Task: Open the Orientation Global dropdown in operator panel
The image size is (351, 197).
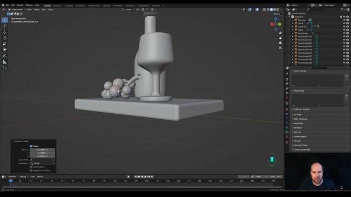Action: pos(42,164)
